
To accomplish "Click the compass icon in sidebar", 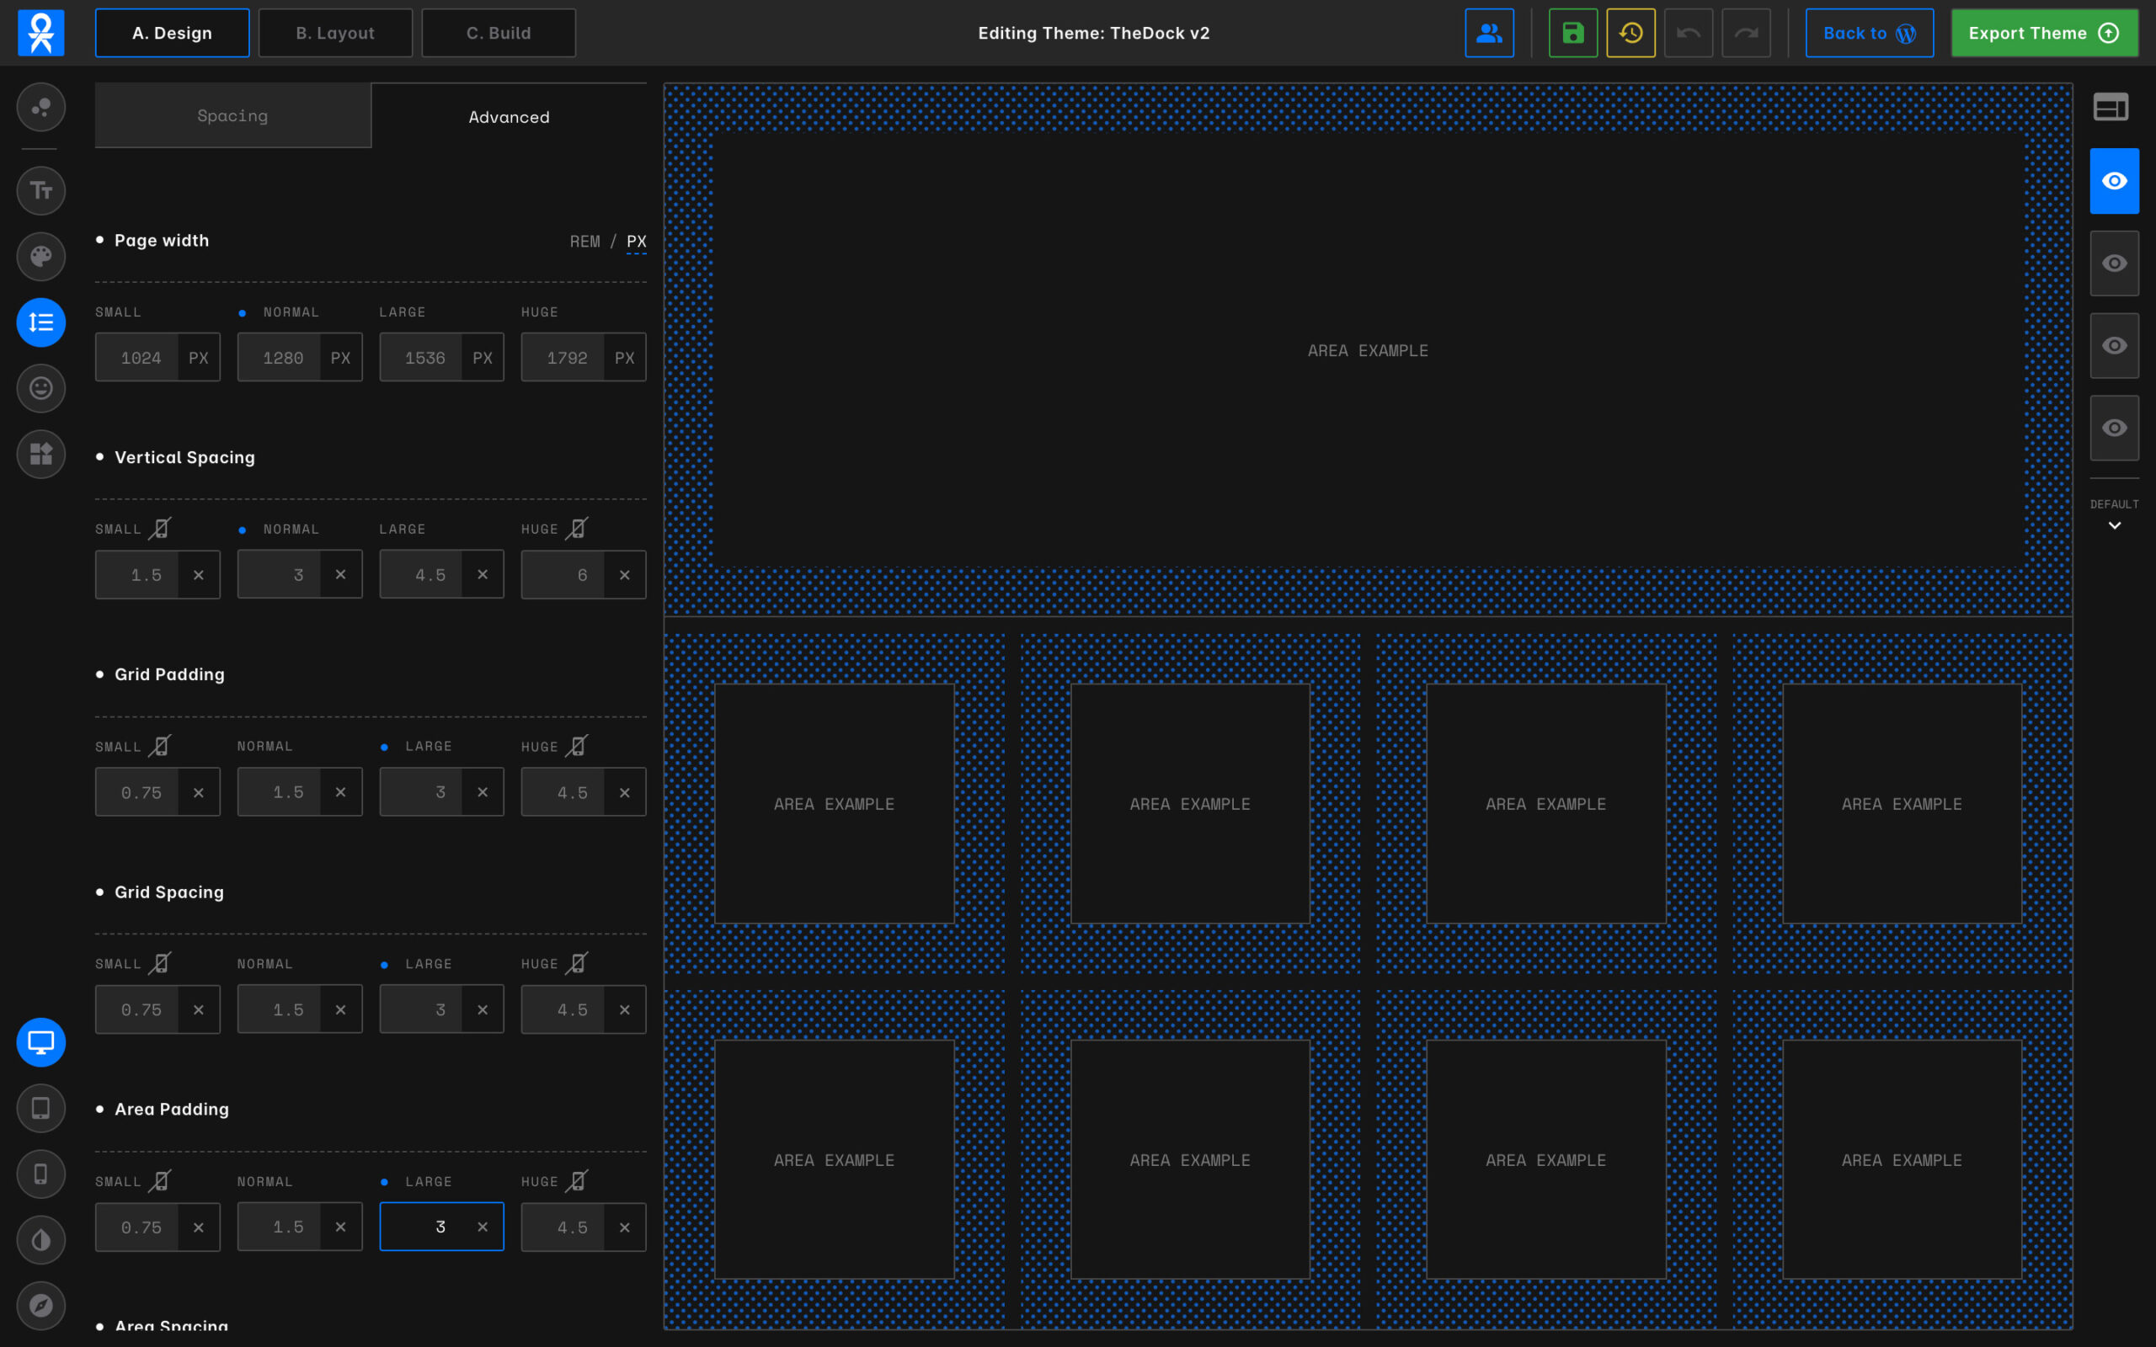I will (x=41, y=1306).
